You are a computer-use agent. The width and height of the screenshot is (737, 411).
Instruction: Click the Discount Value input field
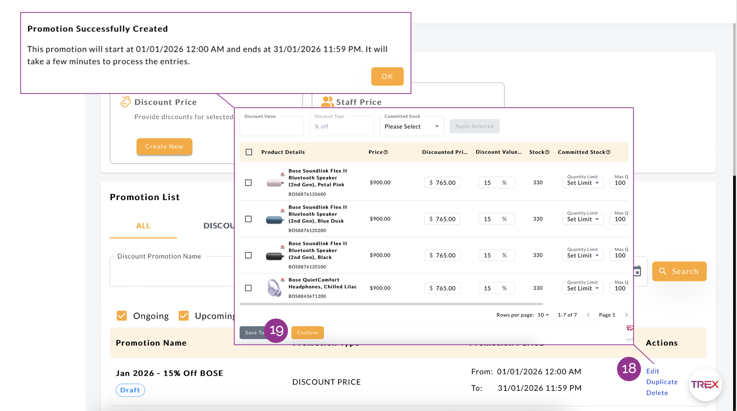coord(271,127)
